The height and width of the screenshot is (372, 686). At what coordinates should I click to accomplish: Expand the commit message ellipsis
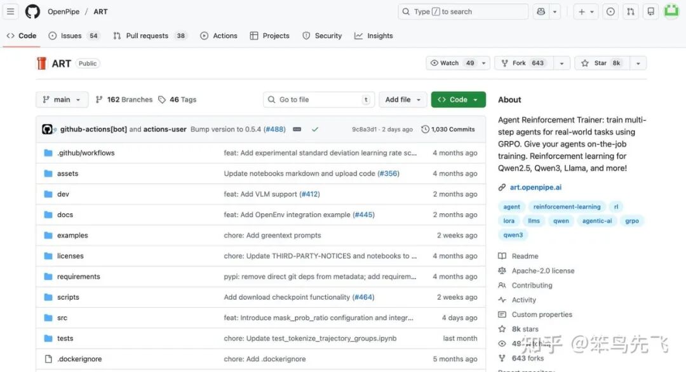pos(297,130)
